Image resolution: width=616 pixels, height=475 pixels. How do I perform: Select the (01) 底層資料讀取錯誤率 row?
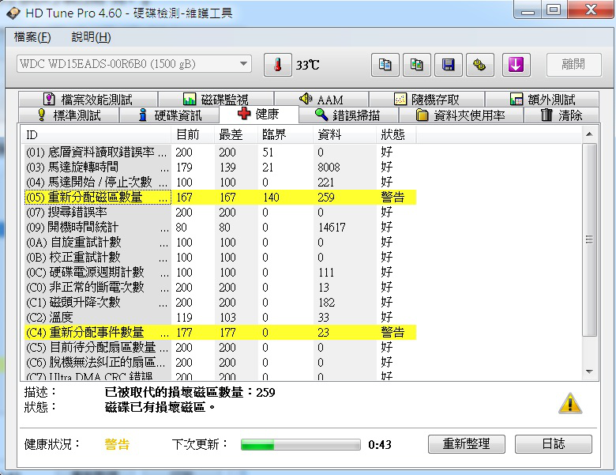click(x=220, y=153)
